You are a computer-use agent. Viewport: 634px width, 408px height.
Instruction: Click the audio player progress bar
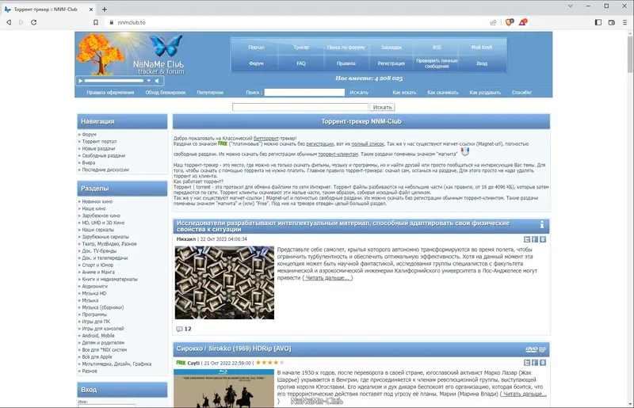pos(114,81)
